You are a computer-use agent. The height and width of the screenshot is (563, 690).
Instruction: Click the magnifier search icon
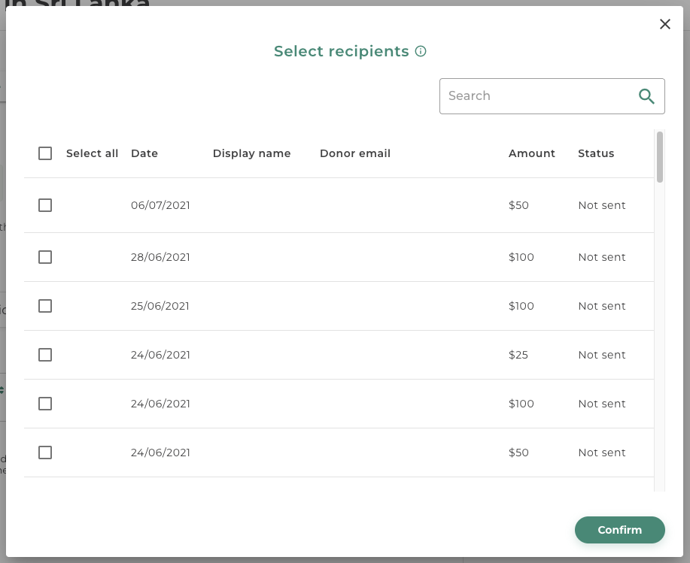coord(646,95)
